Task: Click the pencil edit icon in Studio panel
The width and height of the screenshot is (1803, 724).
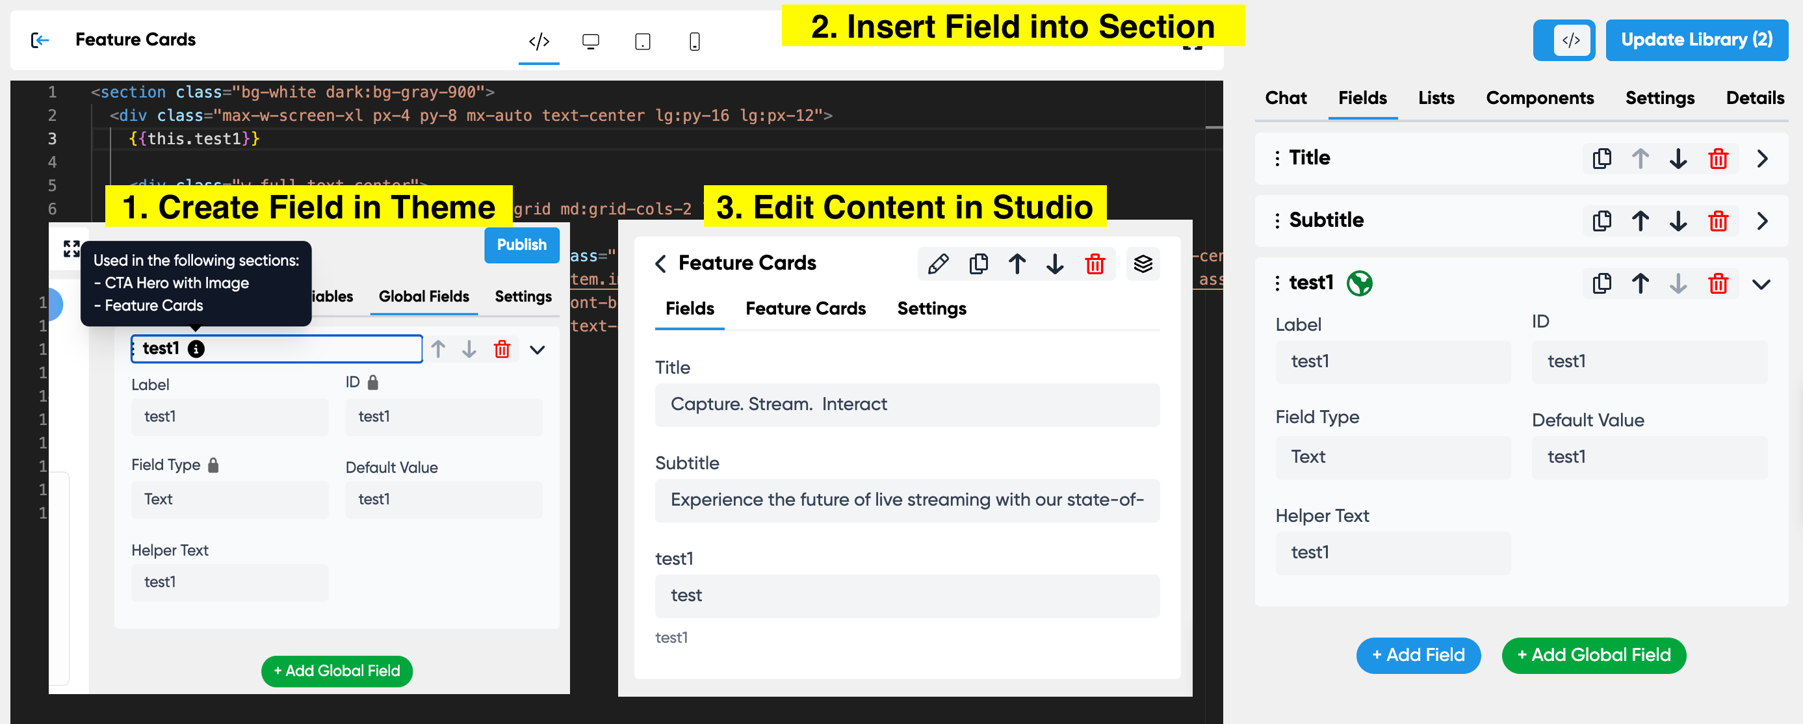Action: [938, 264]
